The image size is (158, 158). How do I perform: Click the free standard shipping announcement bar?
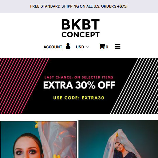pyautogui.click(x=79, y=6)
